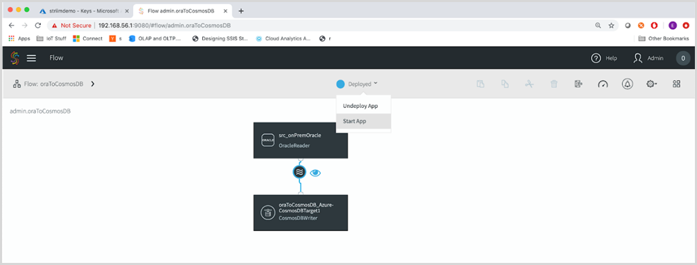Select the CosmosDBWriter target node
The image size is (697, 265).
pos(301,212)
